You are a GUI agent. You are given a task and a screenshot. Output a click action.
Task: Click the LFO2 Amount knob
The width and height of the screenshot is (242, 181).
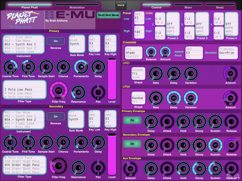230,98
